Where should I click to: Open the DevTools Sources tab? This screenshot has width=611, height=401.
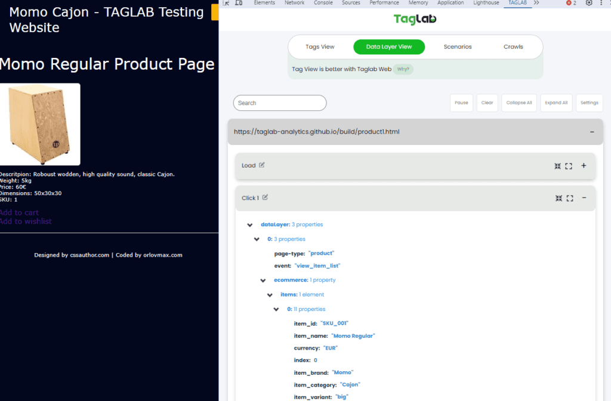pyautogui.click(x=351, y=3)
